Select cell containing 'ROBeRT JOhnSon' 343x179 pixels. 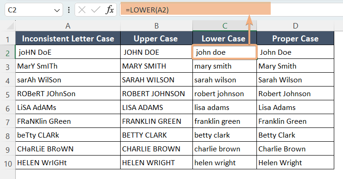pos(68,93)
